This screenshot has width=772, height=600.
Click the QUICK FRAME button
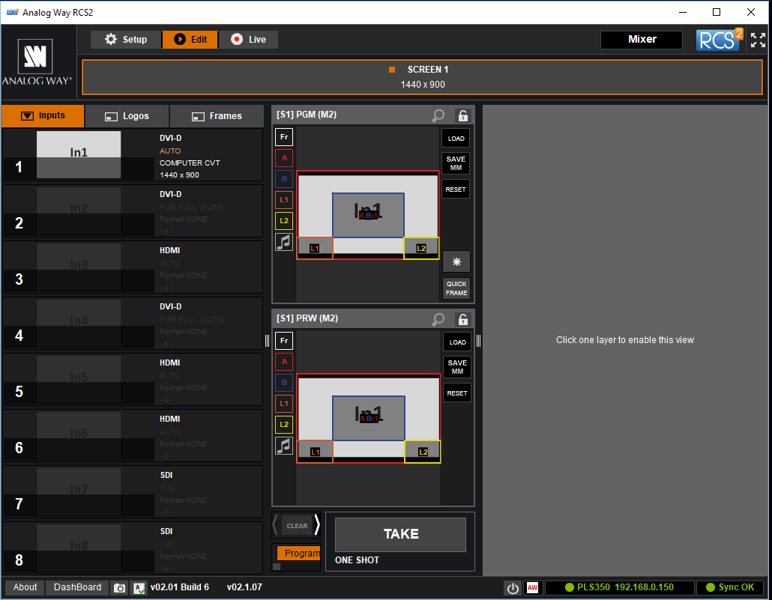pos(456,288)
